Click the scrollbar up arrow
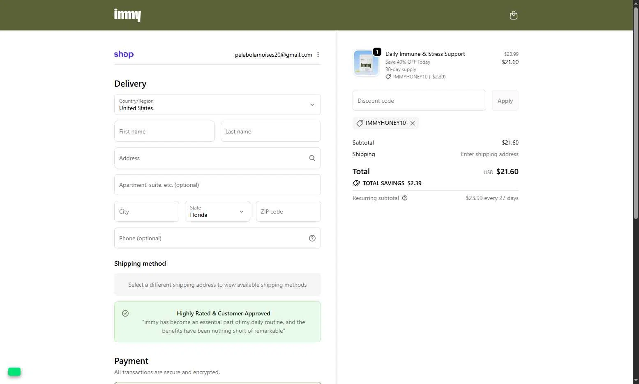The height and width of the screenshot is (384, 639). [x=636, y=3]
